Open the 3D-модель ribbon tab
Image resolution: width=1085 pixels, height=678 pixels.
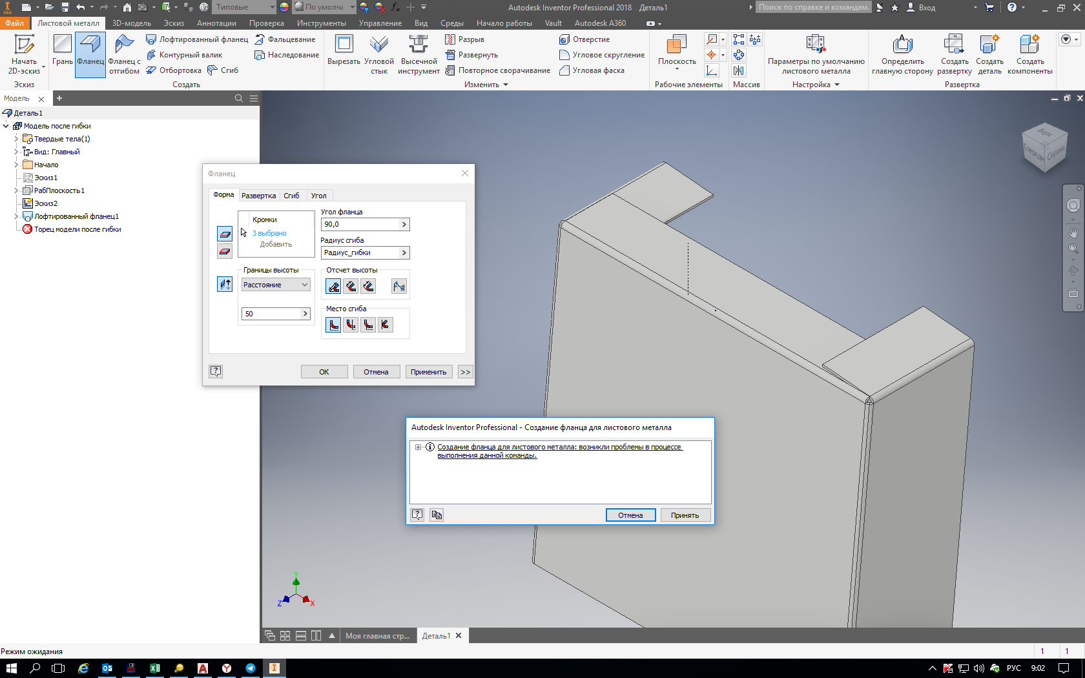click(x=132, y=23)
